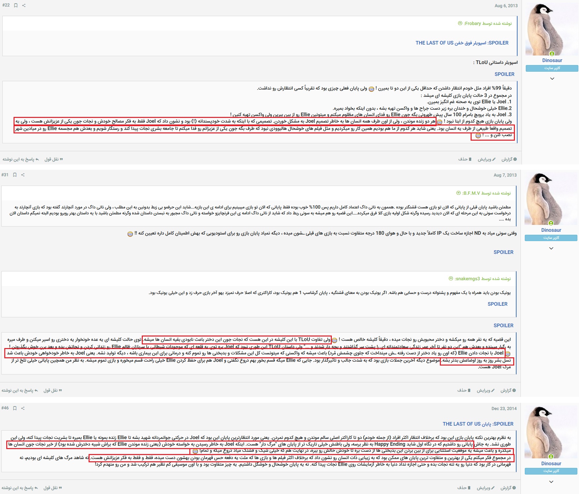Expand user details under first Dinosaur avatar
Viewport: 579px width, 494px height.
pyautogui.click(x=552, y=79)
